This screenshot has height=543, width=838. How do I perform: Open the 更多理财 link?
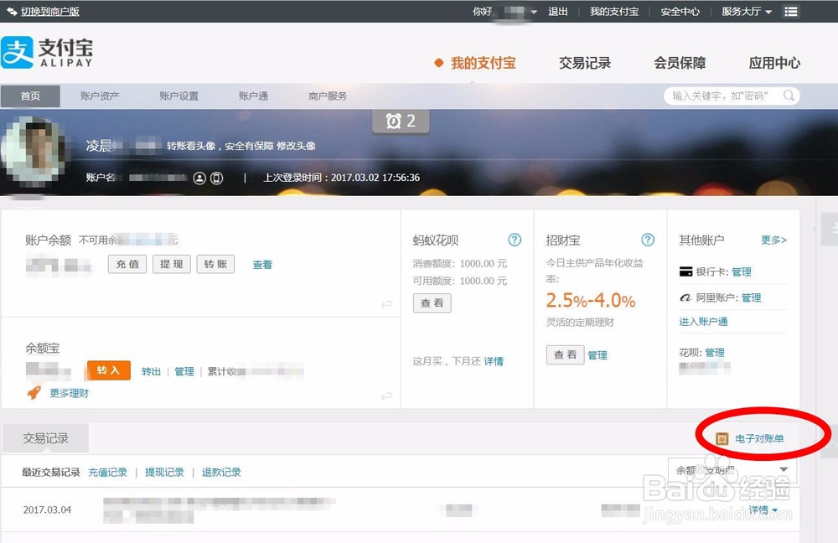(69, 393)
